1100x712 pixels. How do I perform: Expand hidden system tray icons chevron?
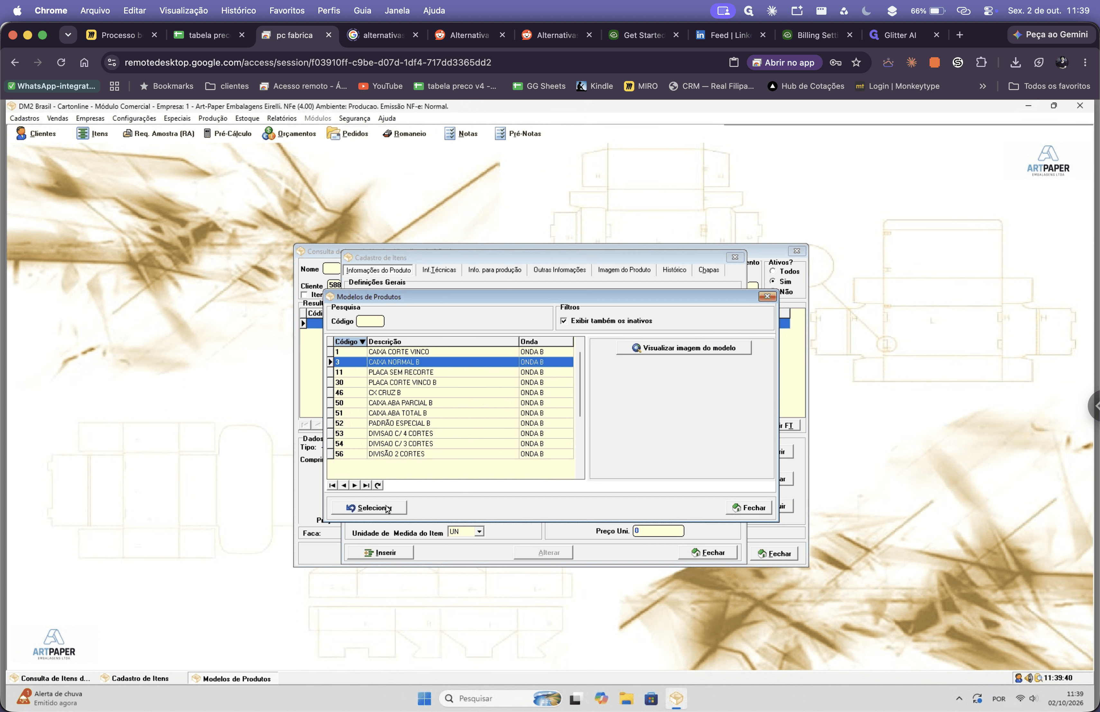(959, 698)
